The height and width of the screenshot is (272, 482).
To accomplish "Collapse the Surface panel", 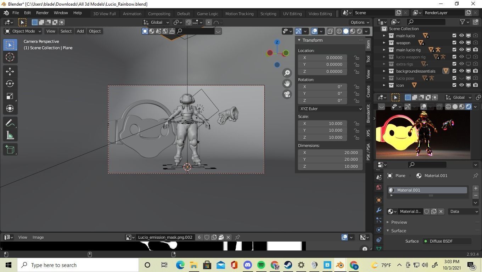I will click(x=398, y=231).
